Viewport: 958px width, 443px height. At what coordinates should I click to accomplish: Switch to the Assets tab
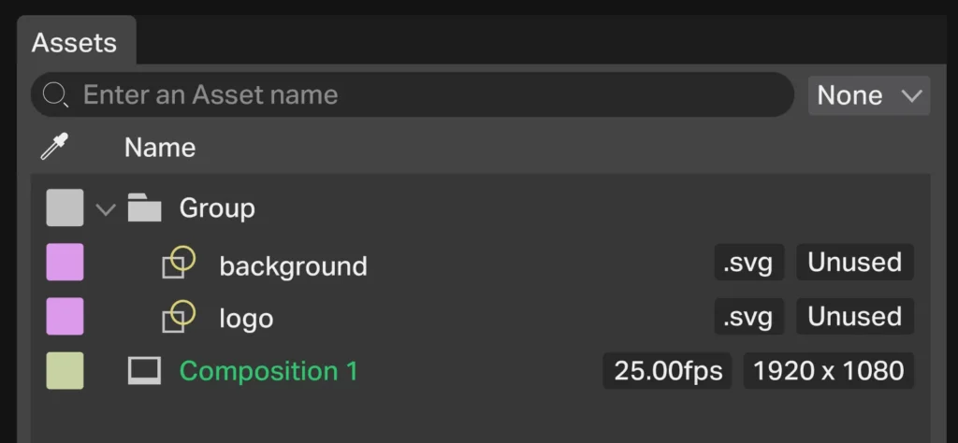click(x=75, y=42)
